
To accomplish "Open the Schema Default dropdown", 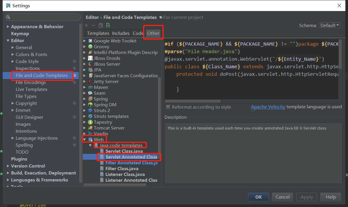I will pos(330,25).
